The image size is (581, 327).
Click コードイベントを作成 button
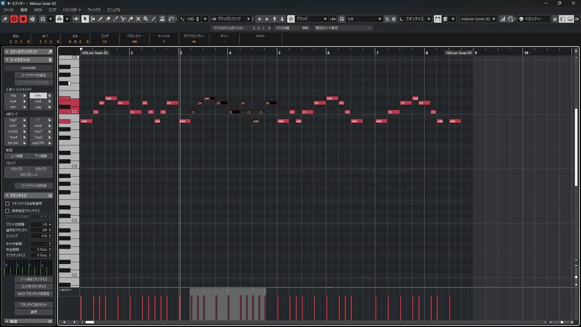[34, 186]
